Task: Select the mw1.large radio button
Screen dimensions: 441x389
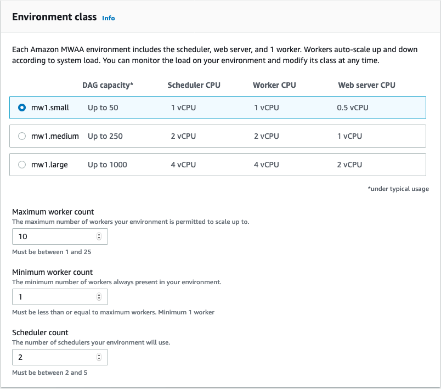Action: tap(21, 164)
